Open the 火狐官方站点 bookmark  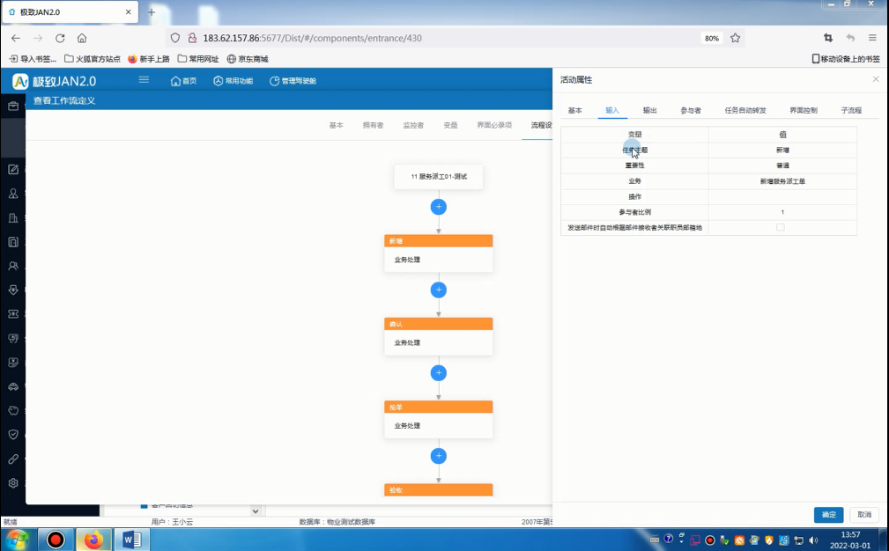[x=93, y=59]
